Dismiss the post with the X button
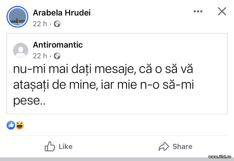Viewport: 234px width, 161px height. 222,11
